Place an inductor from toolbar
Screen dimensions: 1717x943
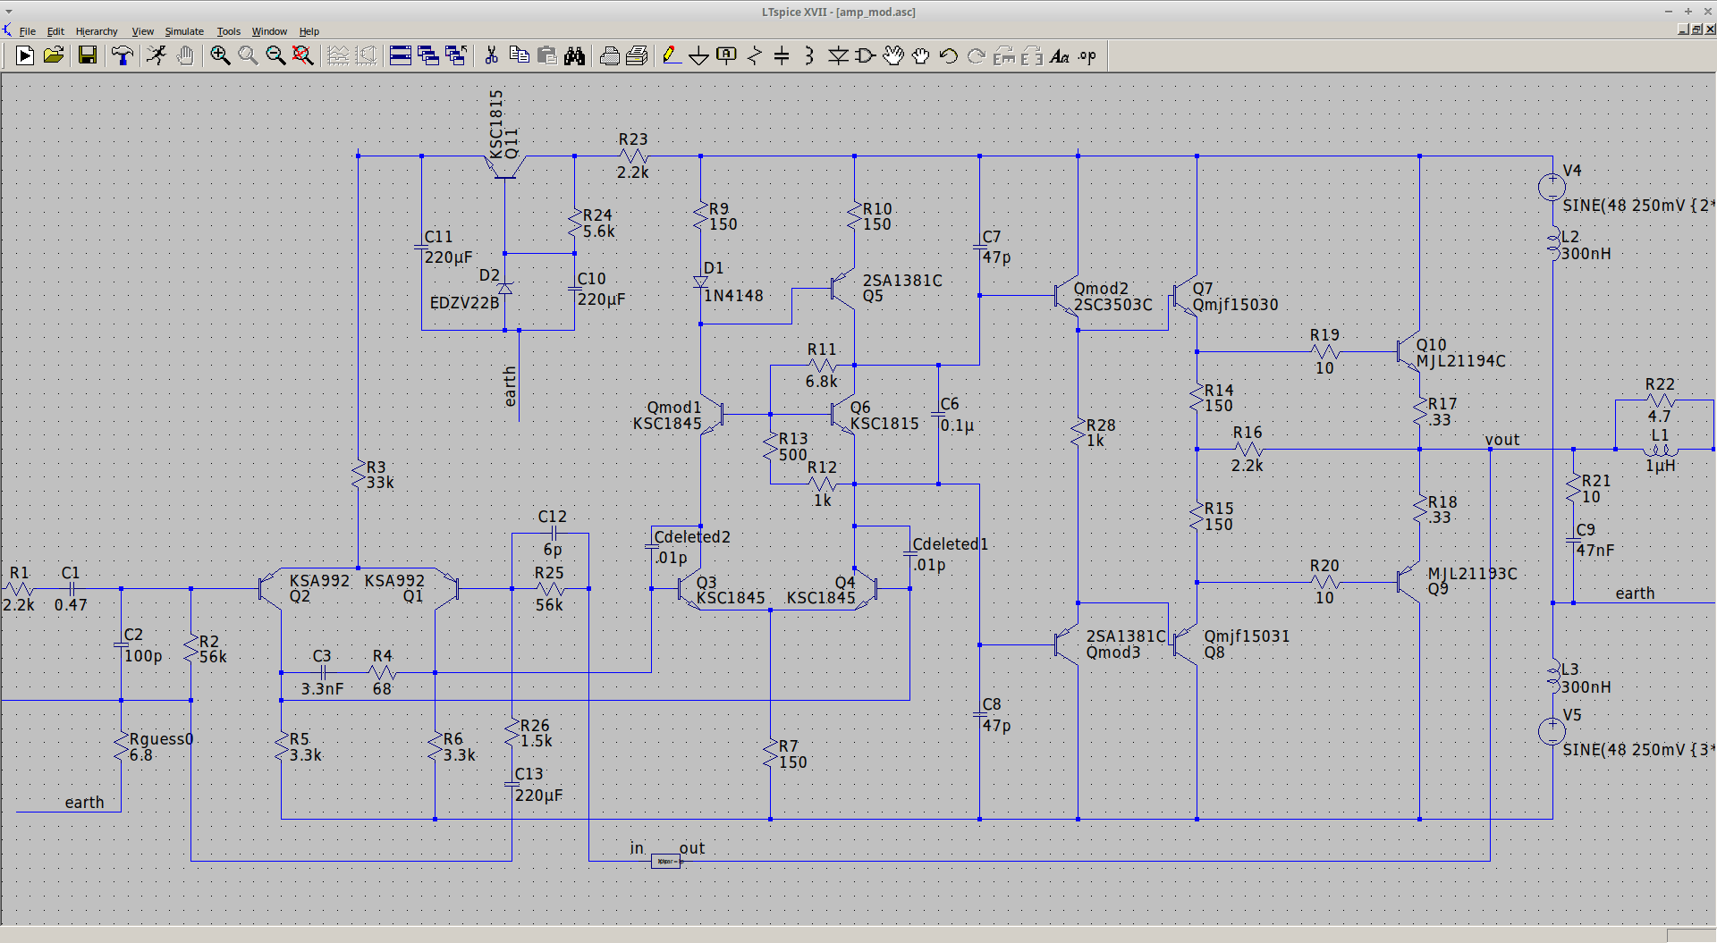point(809,56)
